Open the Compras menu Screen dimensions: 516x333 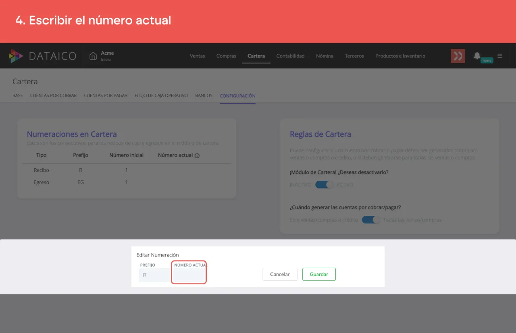(226, 56)
